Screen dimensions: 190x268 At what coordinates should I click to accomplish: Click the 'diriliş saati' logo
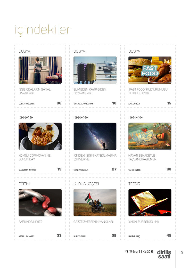tap(164, 254)
